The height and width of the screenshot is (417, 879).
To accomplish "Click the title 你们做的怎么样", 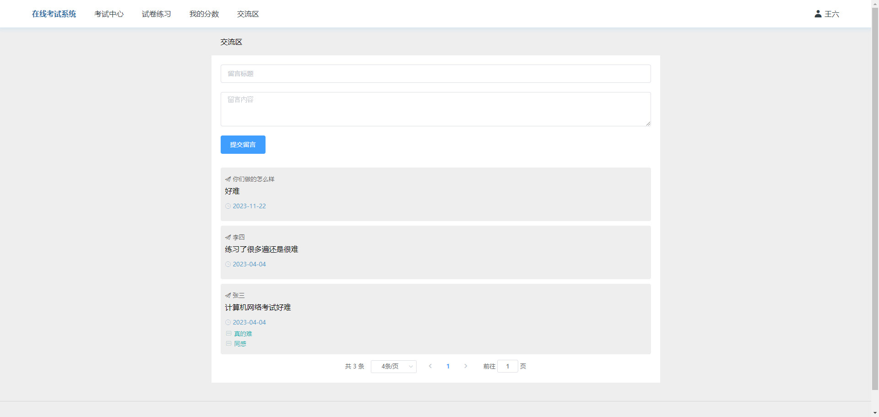I will (x=254, y=179).
